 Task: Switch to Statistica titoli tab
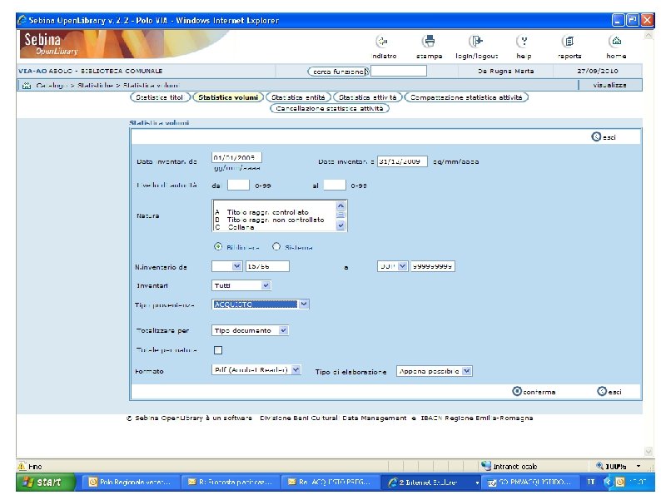coord(160,97)
